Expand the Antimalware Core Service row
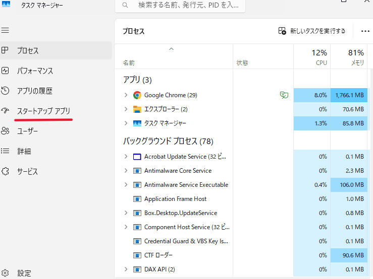 126,171
